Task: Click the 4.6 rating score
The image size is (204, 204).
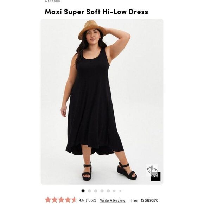Action: tap(82, 200)
